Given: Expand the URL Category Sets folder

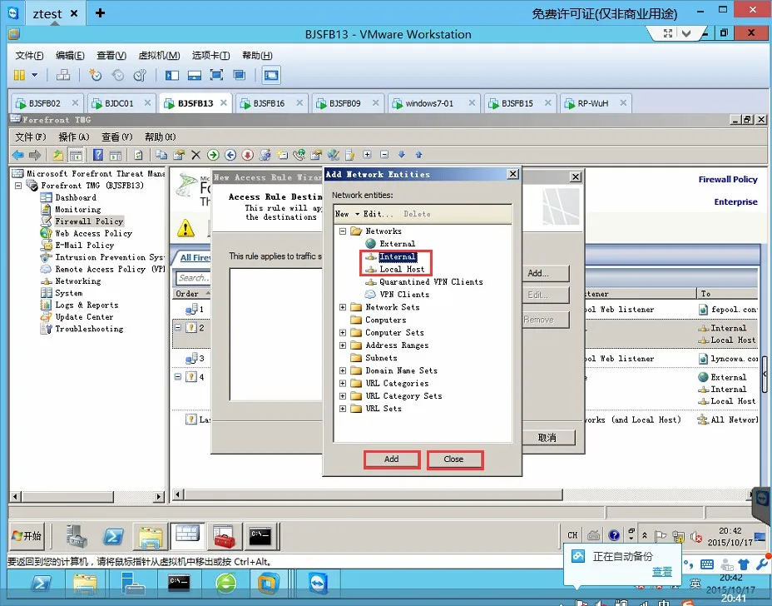Looking at the screenshot, I should (343, 396).
